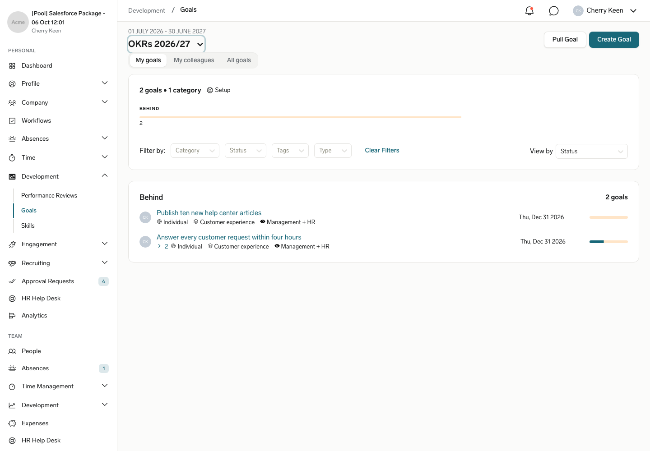Image resolution: width=650 pixels, height=451 pixels.
Task: Open the OKRs 2026/27 cycle dropdown
Action: click(166, 44)
